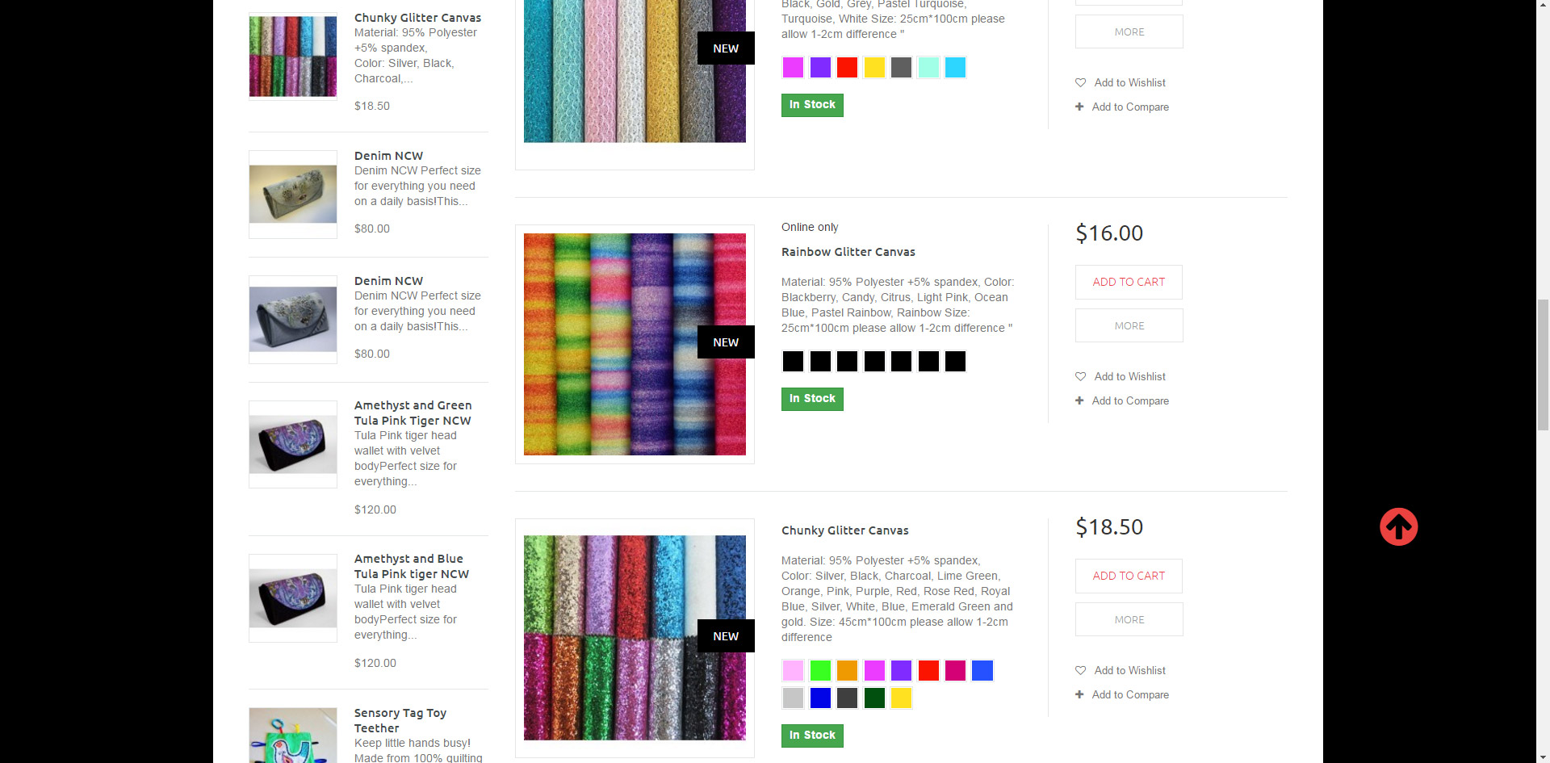Click the NEW badge on Chunky Glitter image
Screen dimensions: 1550x763
coord(726,636)
